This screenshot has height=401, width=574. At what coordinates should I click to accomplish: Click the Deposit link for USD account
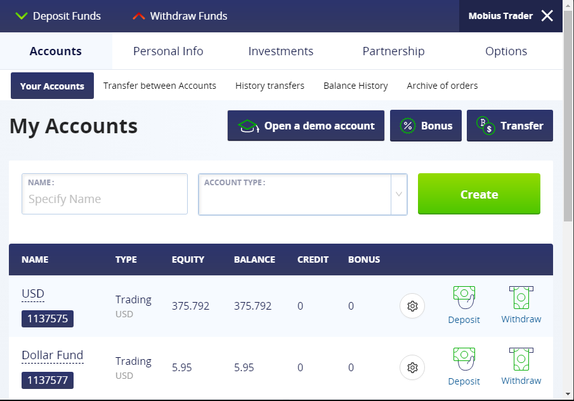[x=464, y=319]
